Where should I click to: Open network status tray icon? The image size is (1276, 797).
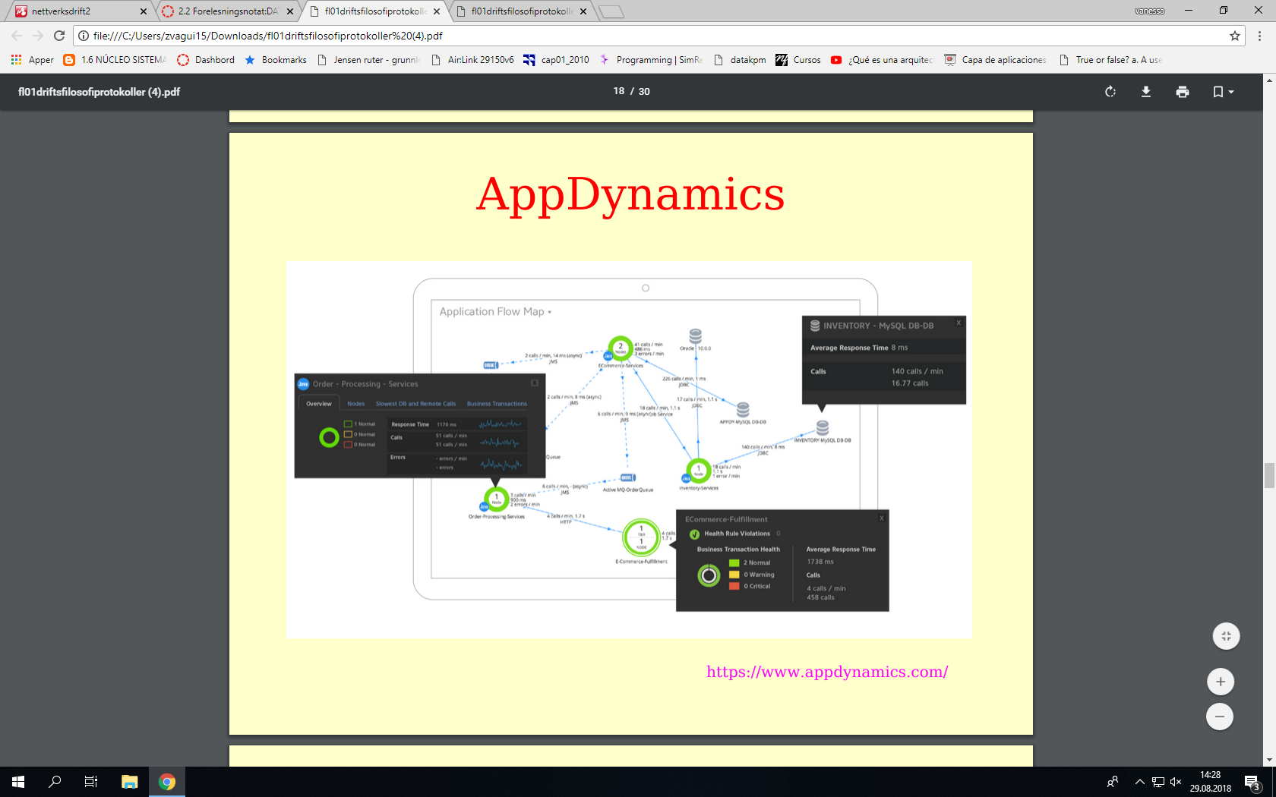[1158, 782]
